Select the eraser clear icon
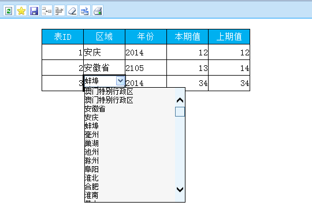This screenshot has width=312, height=217. pyautogui.click(x=72, y=11)
